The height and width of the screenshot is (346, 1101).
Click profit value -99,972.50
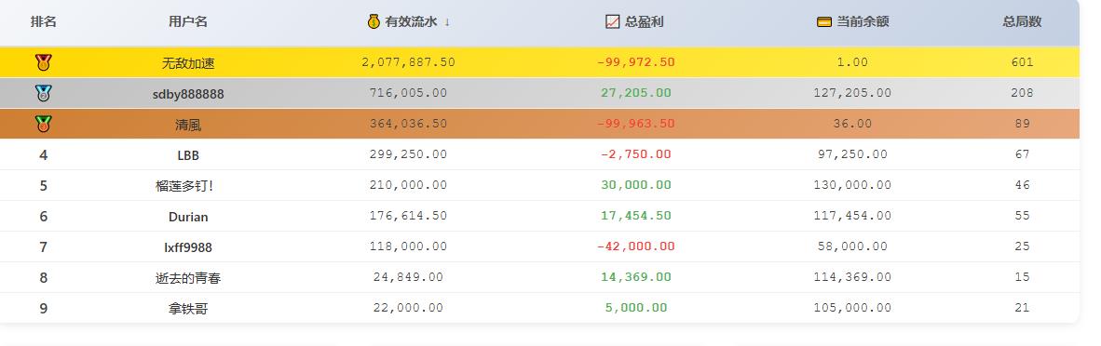coord(635,62)
